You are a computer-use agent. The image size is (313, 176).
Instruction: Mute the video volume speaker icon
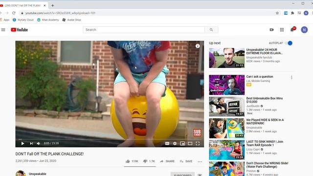click(39, 143)
